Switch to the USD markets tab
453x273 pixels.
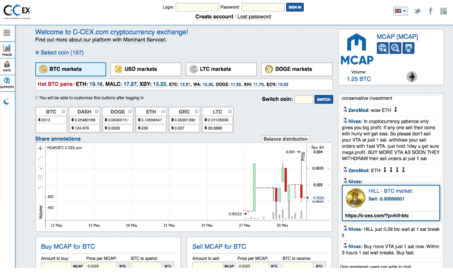(146, 69)
